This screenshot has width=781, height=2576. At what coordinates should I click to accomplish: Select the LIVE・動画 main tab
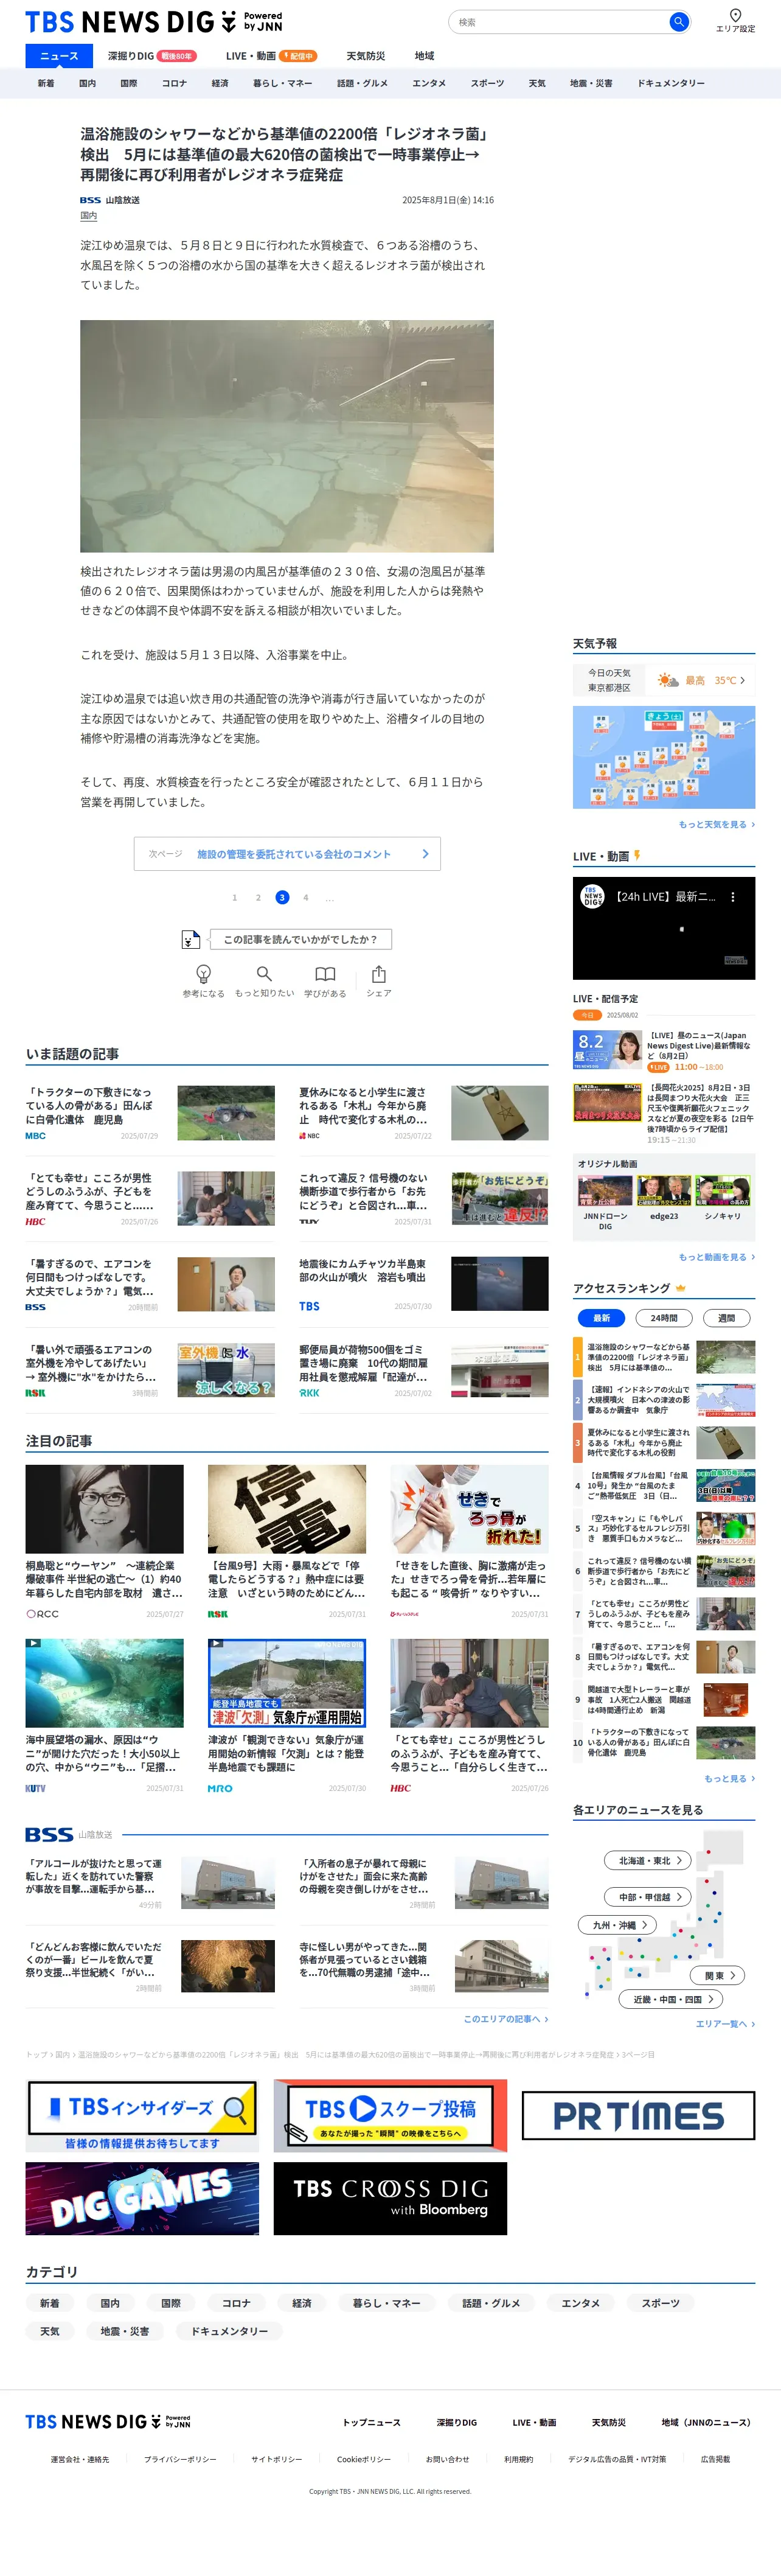[271, 56]
